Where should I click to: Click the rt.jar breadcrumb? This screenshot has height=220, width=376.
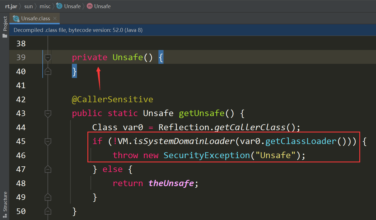pyautogui.click(x=11, y=6)
